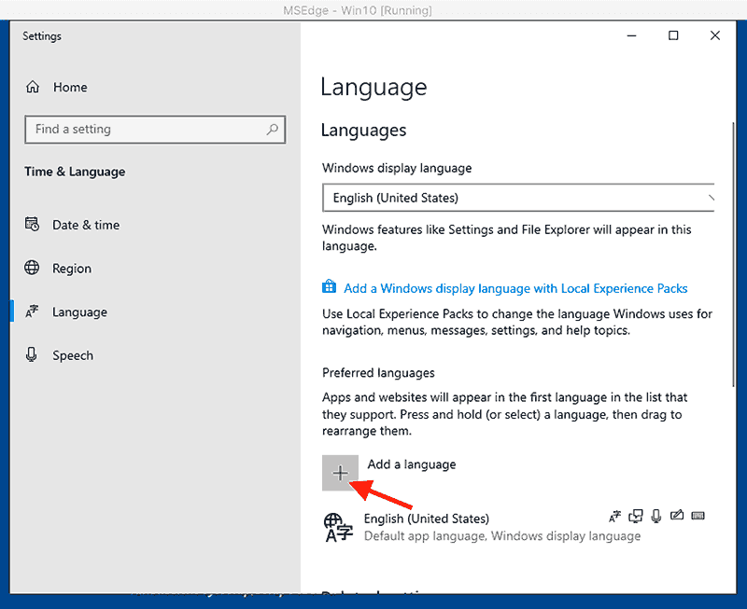The height and width of the screenshot is (609, 747).
Task: Click the text-to-speech monitor icon
Action: (636, 516)
